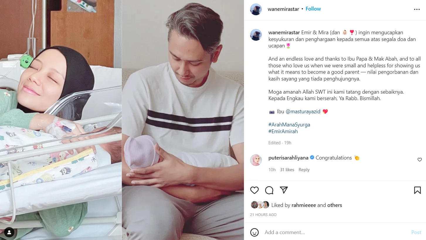Open the @masturayazid mention link

tap(303, 112)
